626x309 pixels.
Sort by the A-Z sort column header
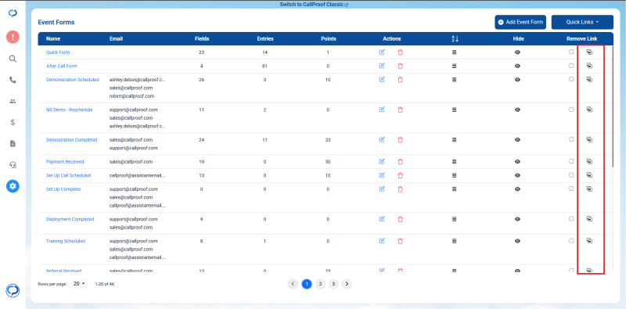(x=455, y=39)
